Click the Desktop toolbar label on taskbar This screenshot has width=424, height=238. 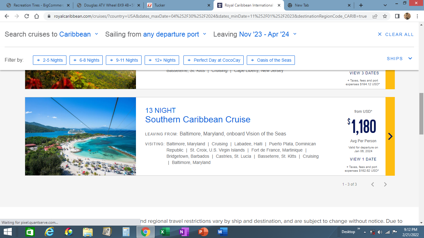pos(348,232)
